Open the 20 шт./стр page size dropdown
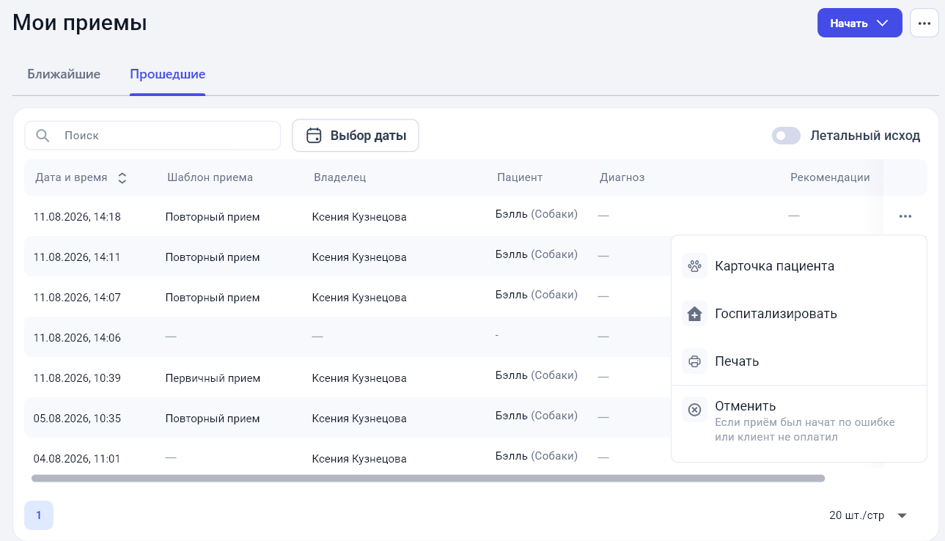This screenshot has width=945, height=541. tap(869, 515)
